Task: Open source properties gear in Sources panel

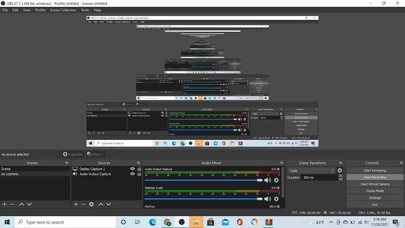Action: coord(91,204)
